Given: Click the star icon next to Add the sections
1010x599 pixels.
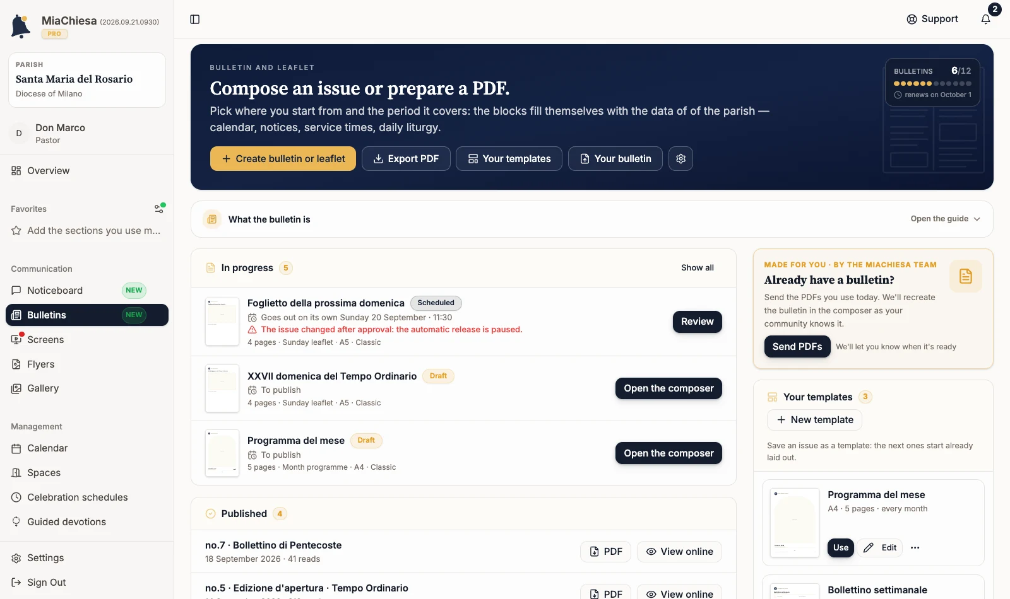Looking at the screenshot, I should 16,231.
